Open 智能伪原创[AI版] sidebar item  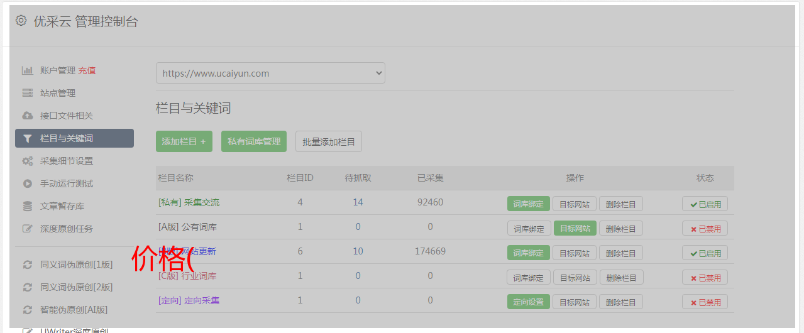[x=74, y=310]
